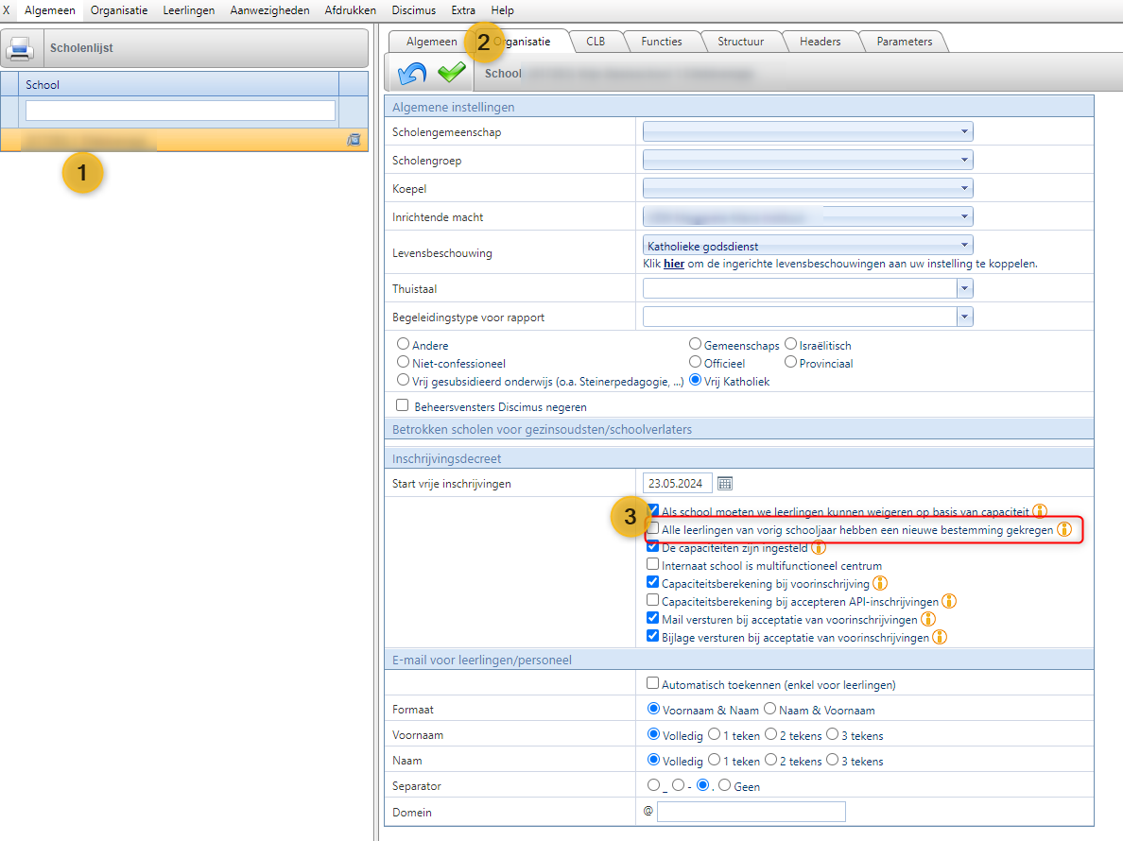Click the 'hier' link for levensbeschouwingen

(x=673, y=264)
